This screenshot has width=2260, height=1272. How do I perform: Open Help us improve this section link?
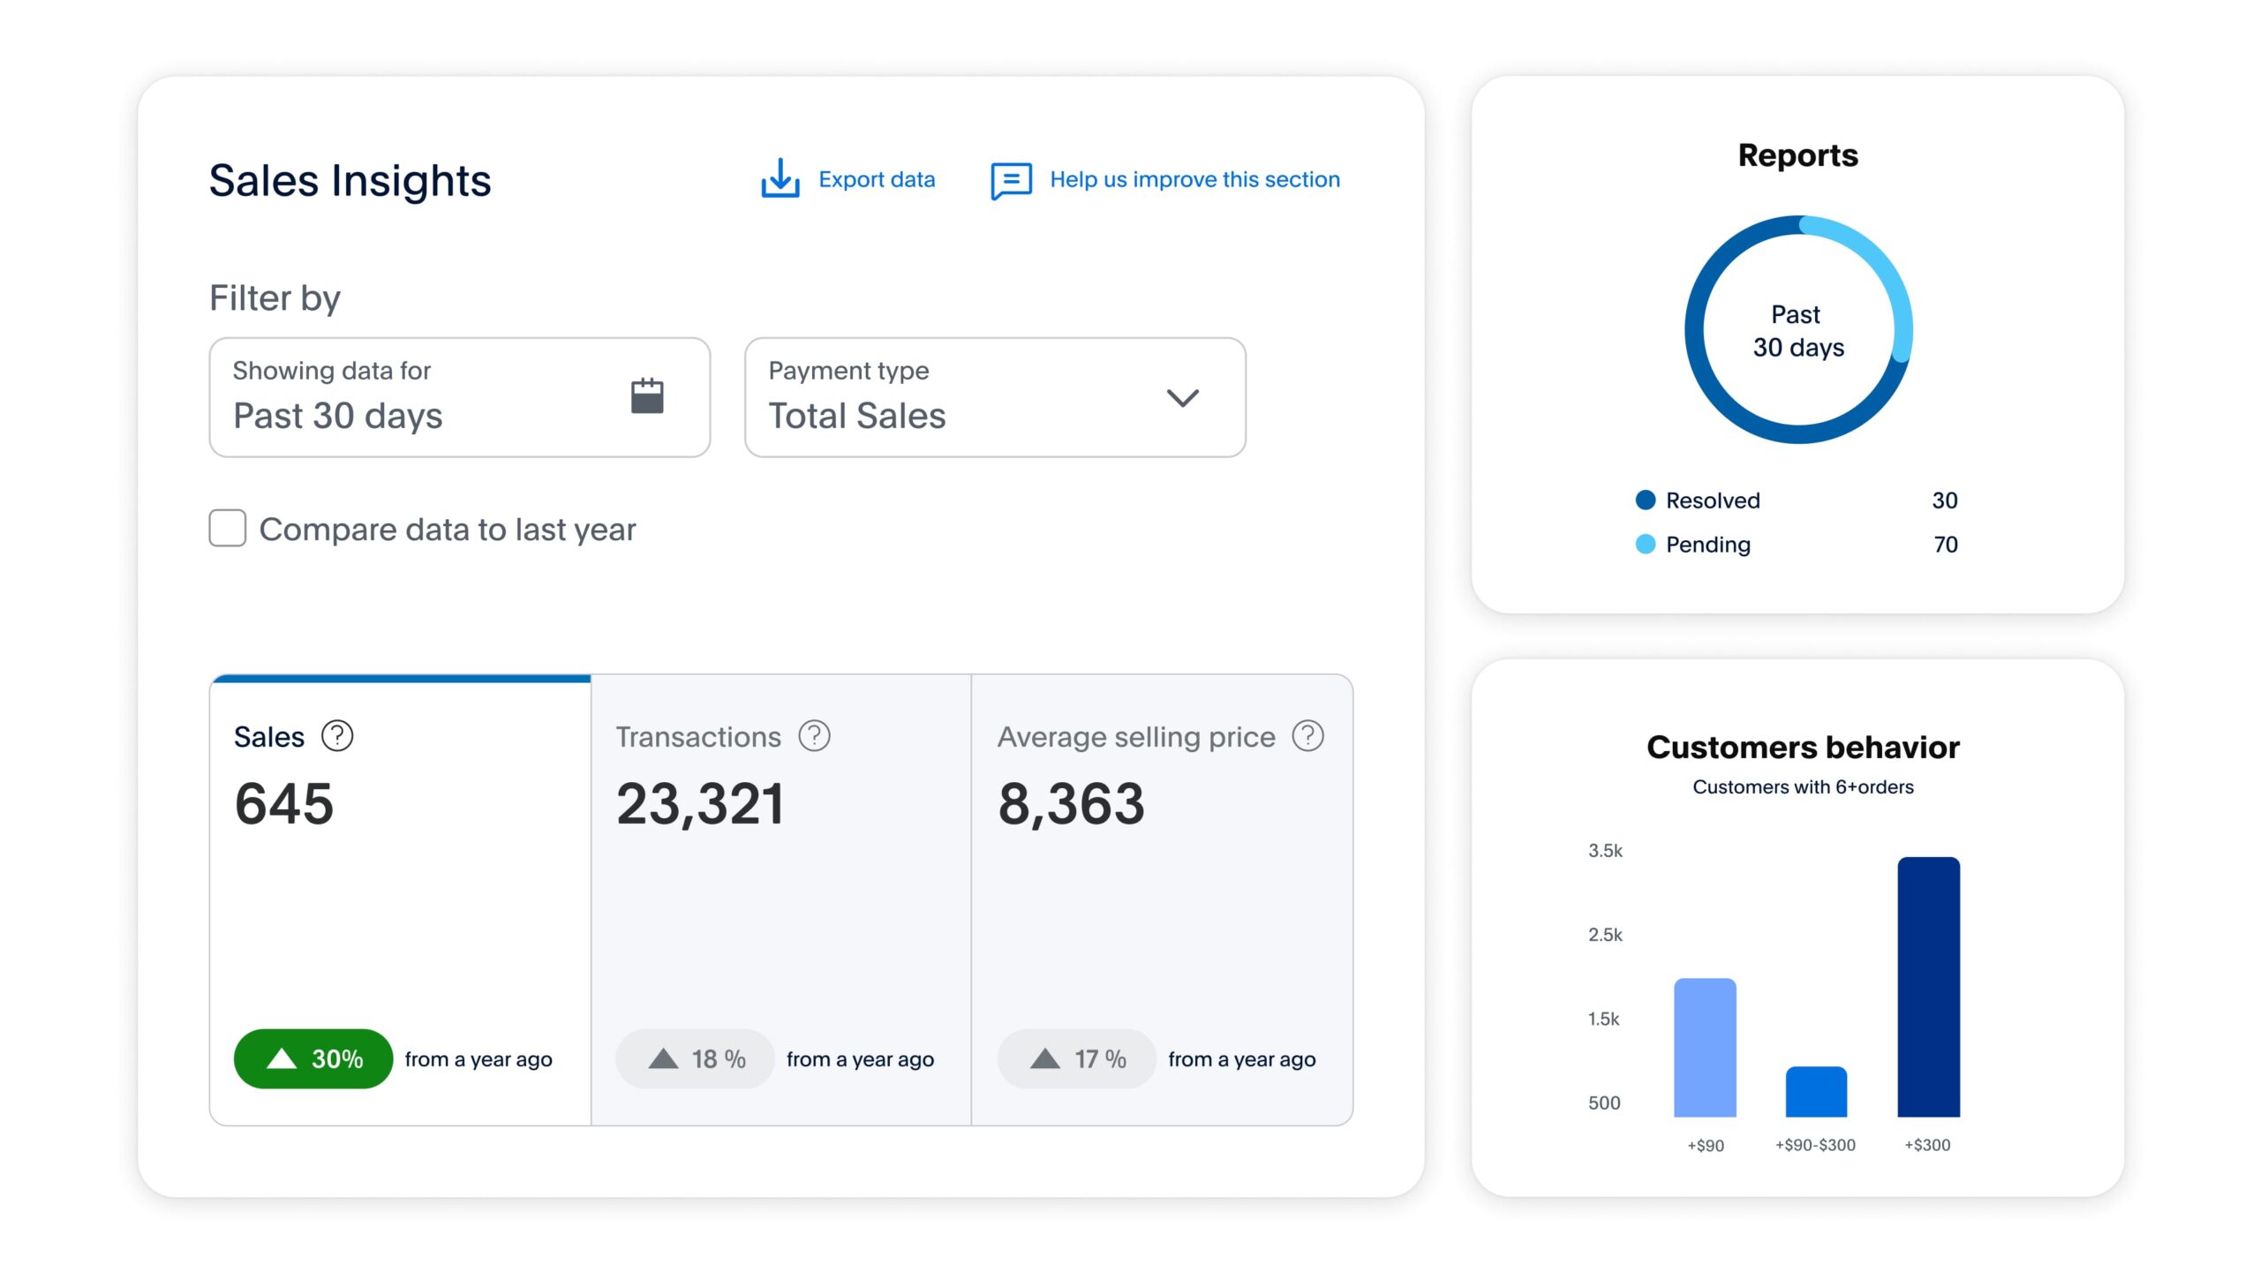coord(1194,179)
